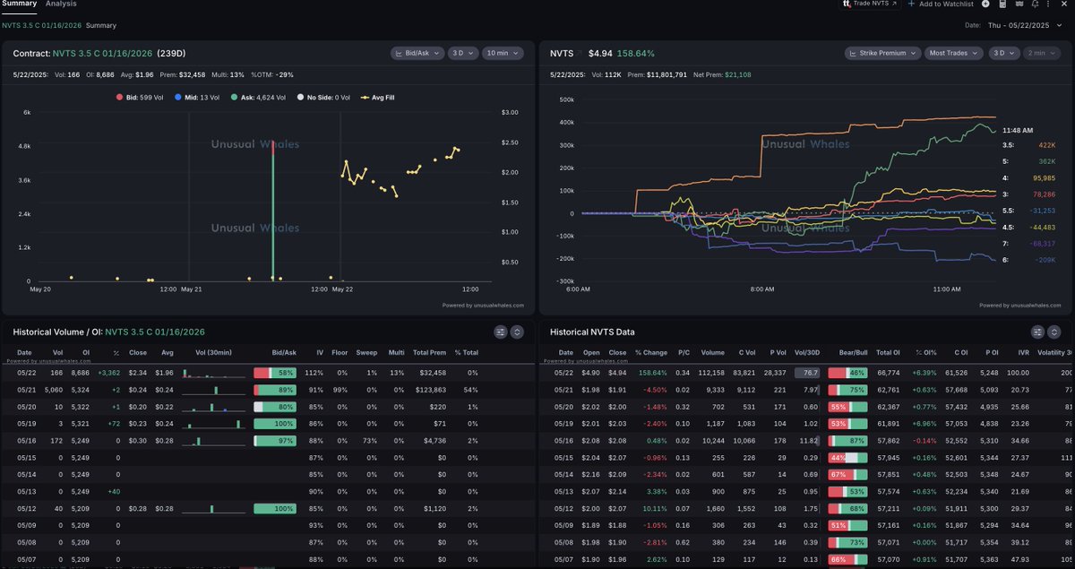Screen dimensions: 1075x569
Task: Click the $32,458 Total Prem cell
Action: coord(433,372)
